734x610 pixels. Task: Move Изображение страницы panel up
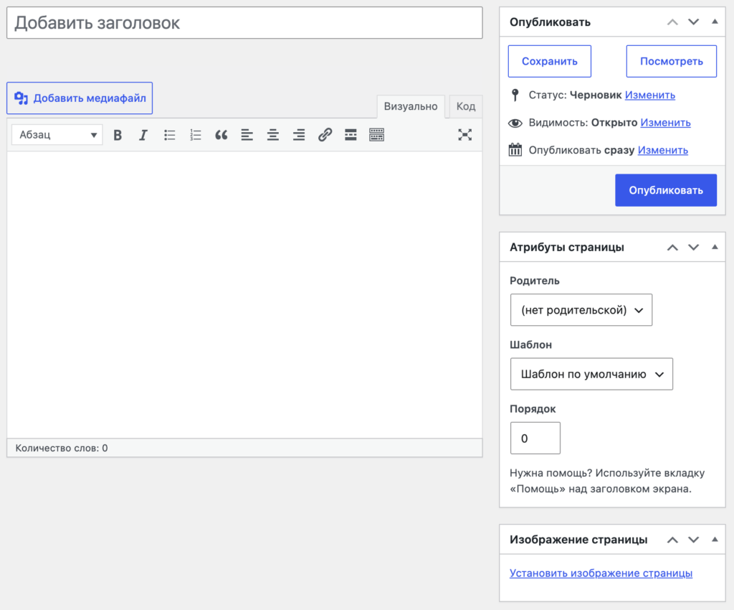[672, 540]
